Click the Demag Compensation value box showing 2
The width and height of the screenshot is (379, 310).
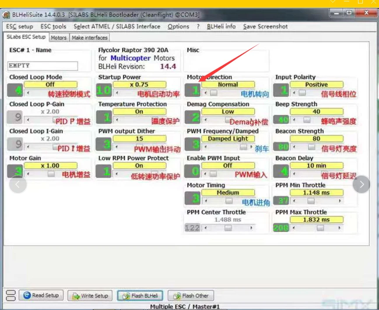(193, 117)
